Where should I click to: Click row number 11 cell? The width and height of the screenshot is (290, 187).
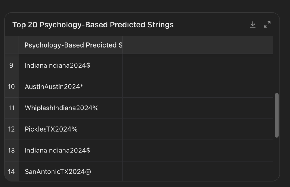click(x=11, y=108)
